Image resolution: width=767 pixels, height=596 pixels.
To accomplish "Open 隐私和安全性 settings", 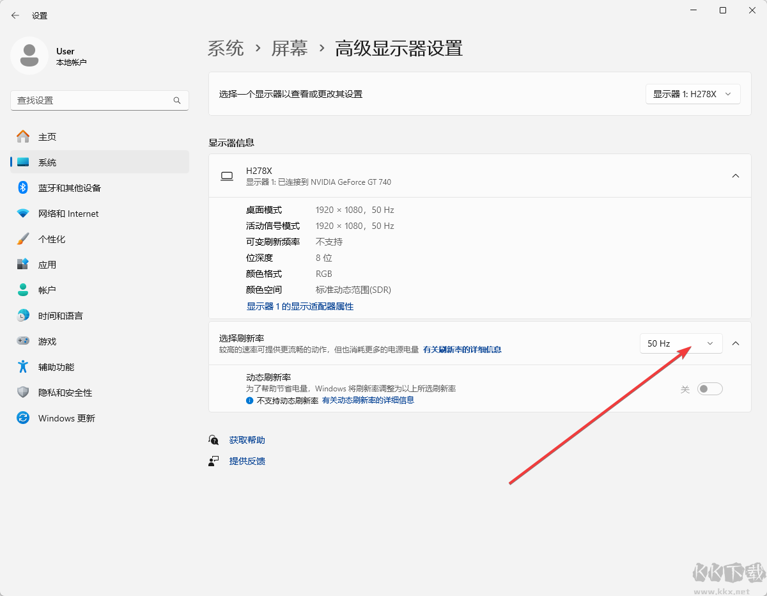I will 65,392.
